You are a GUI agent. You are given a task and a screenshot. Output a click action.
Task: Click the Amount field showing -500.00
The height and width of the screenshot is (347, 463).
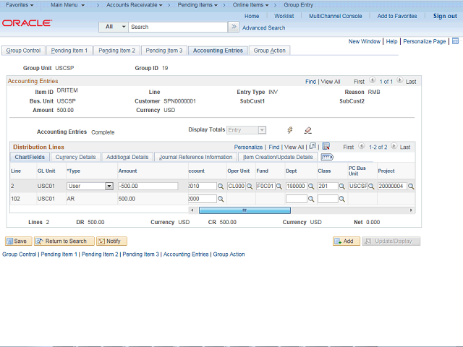(148, 186)
